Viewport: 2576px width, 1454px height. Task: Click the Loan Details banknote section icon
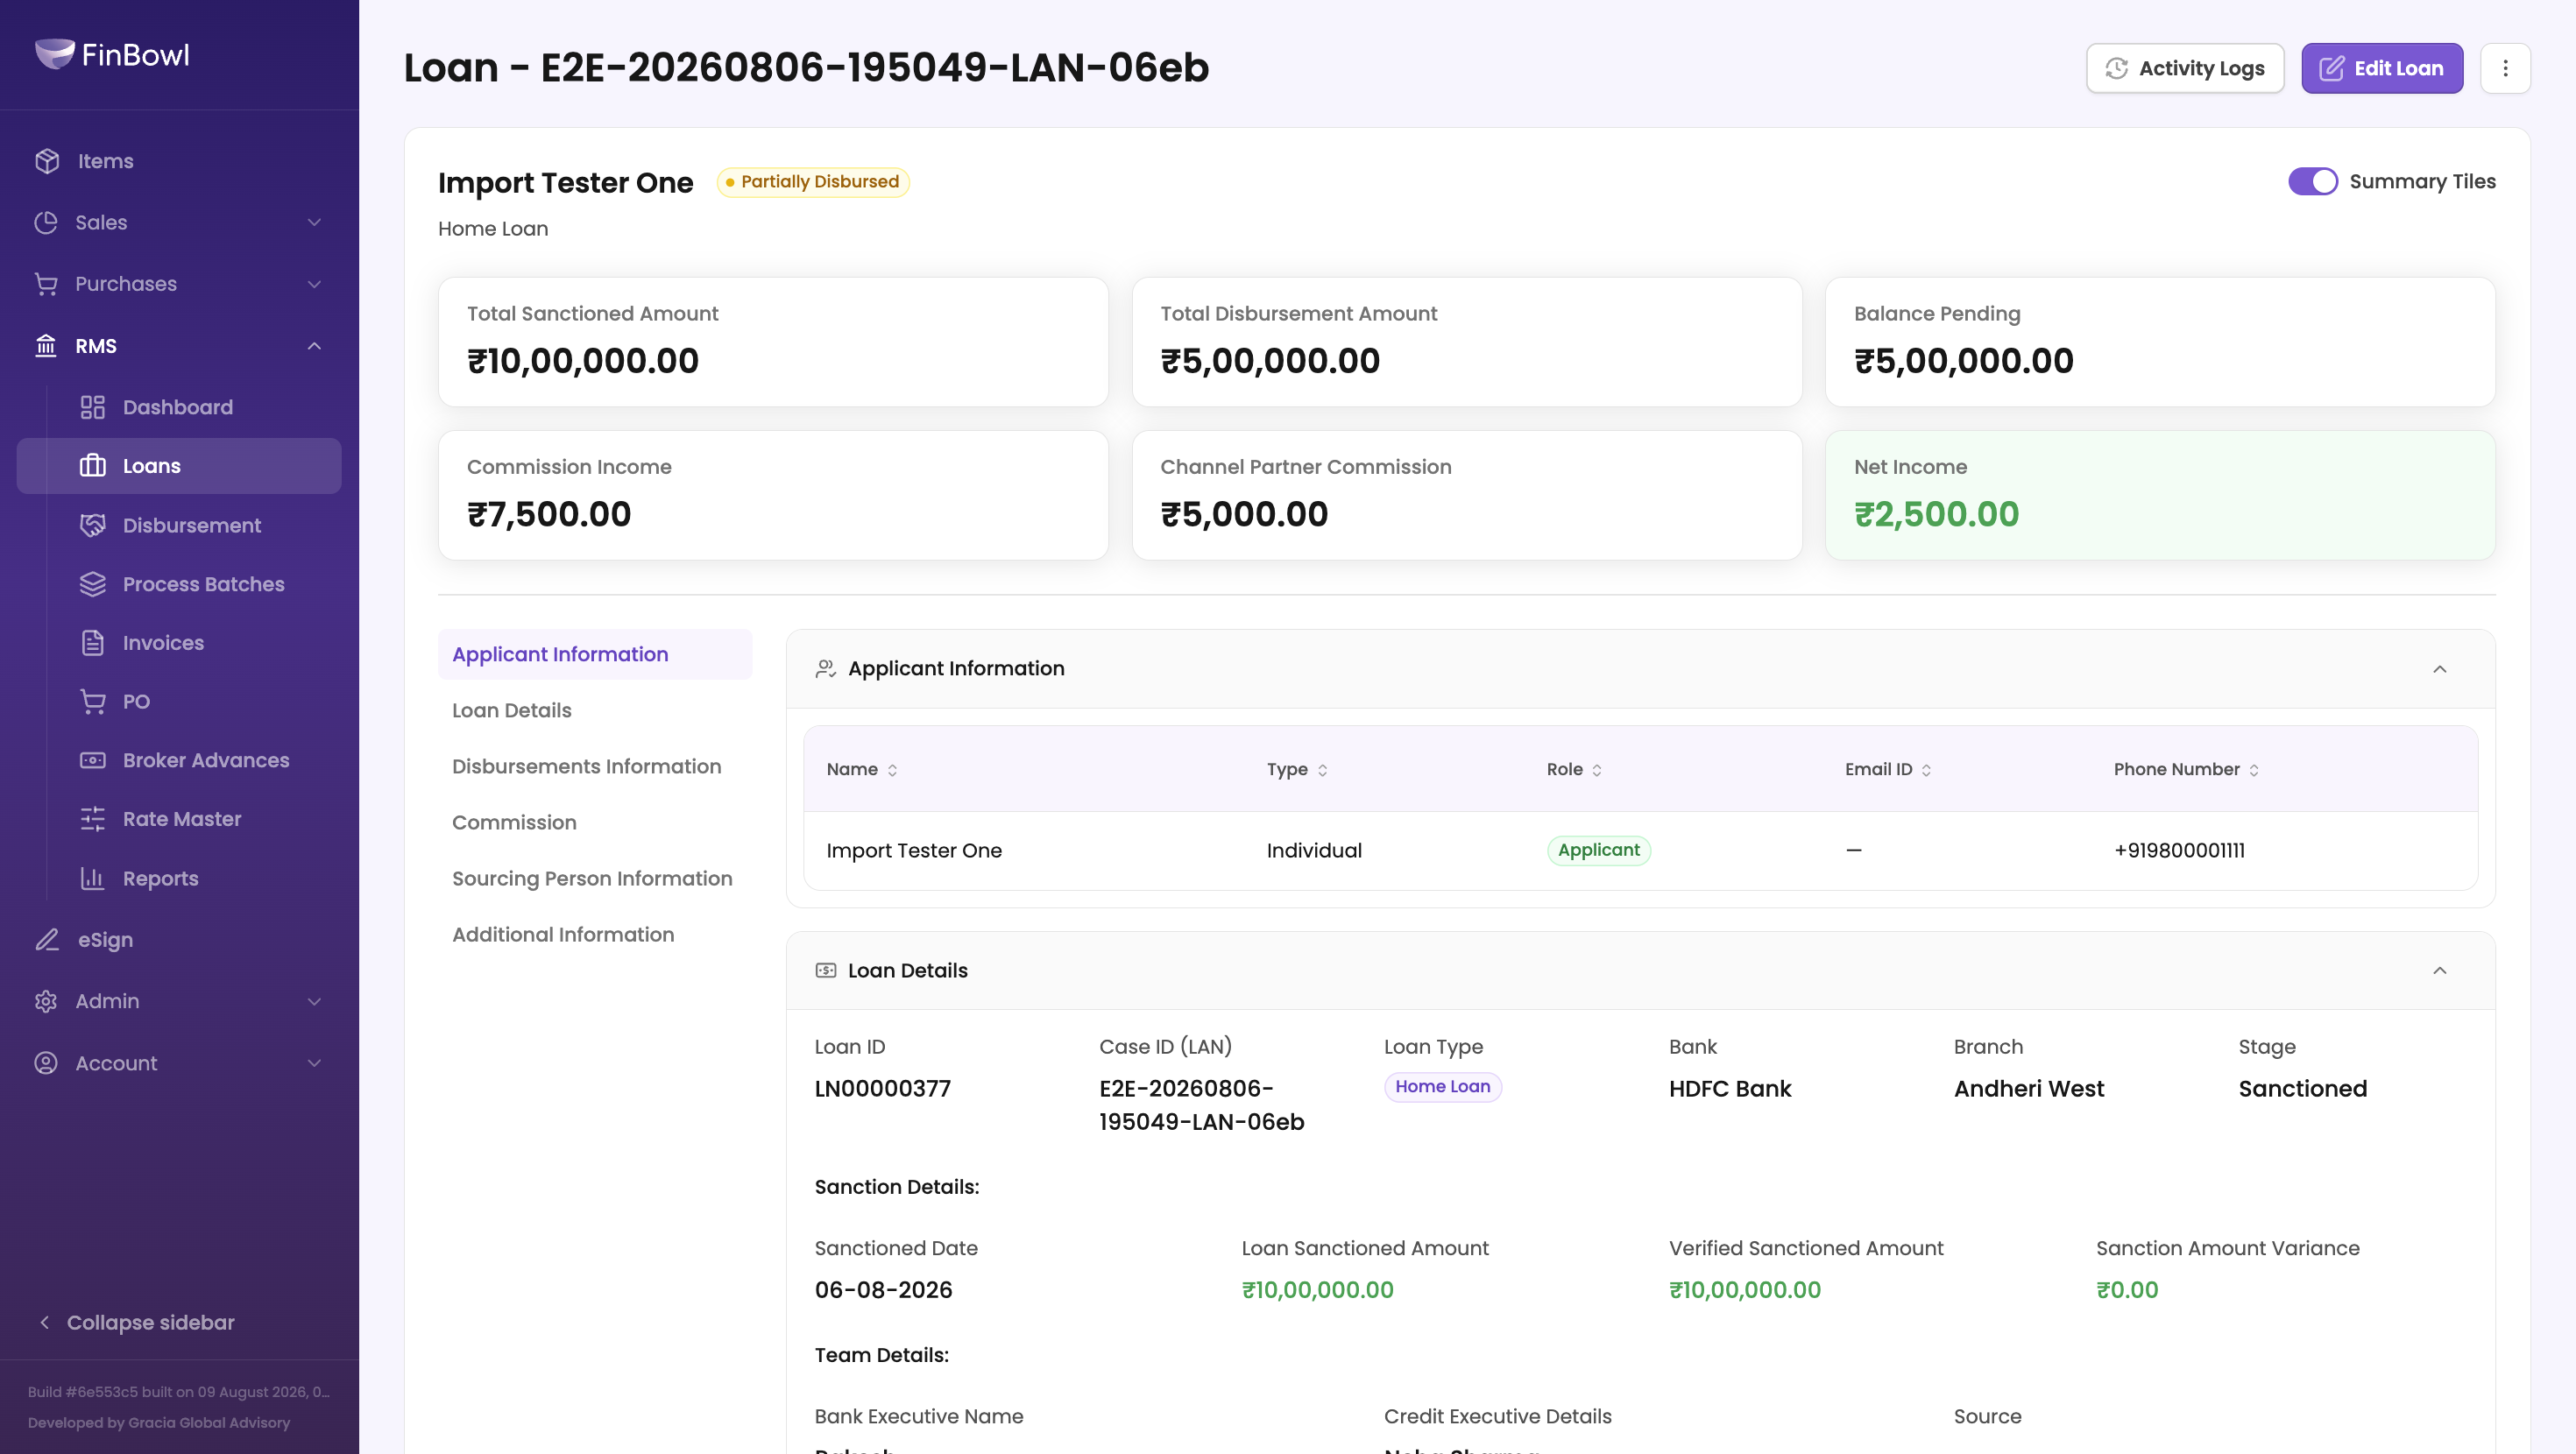(826, 971)
